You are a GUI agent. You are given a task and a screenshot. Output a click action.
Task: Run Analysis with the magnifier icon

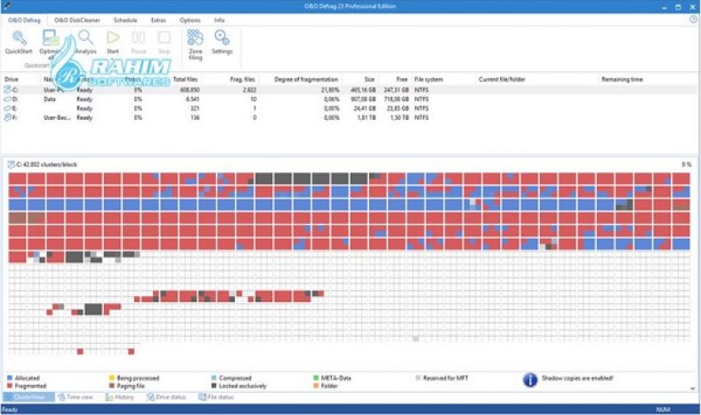(x=85, y=38)
